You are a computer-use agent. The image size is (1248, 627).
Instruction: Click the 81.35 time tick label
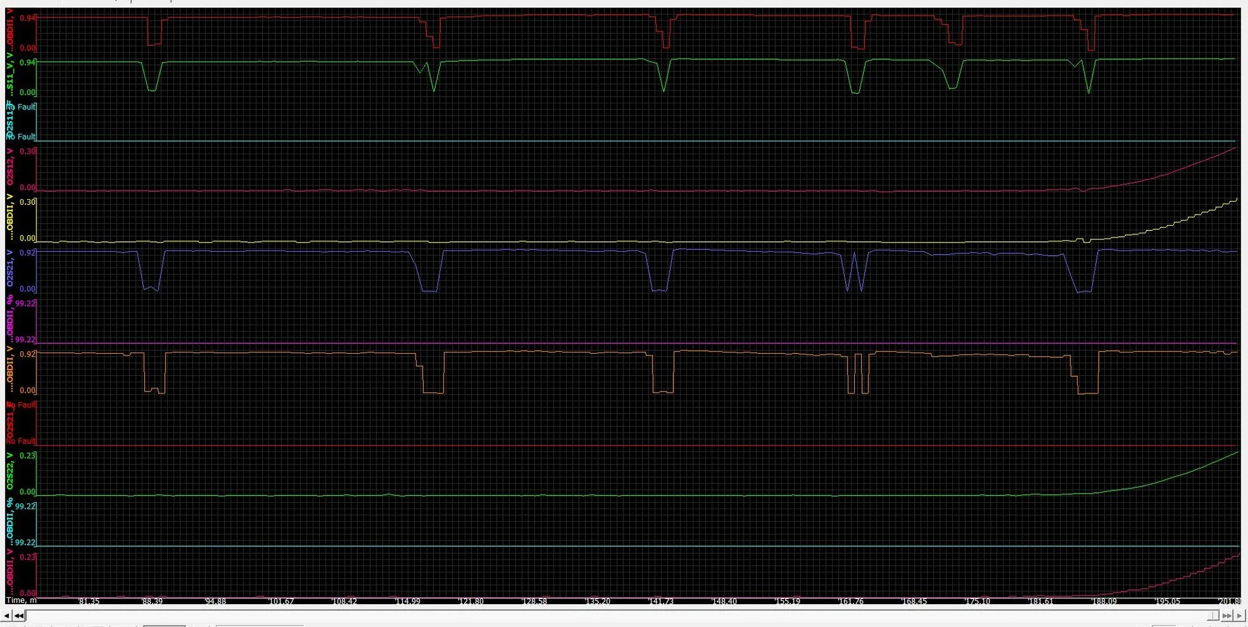coord(88,602)
